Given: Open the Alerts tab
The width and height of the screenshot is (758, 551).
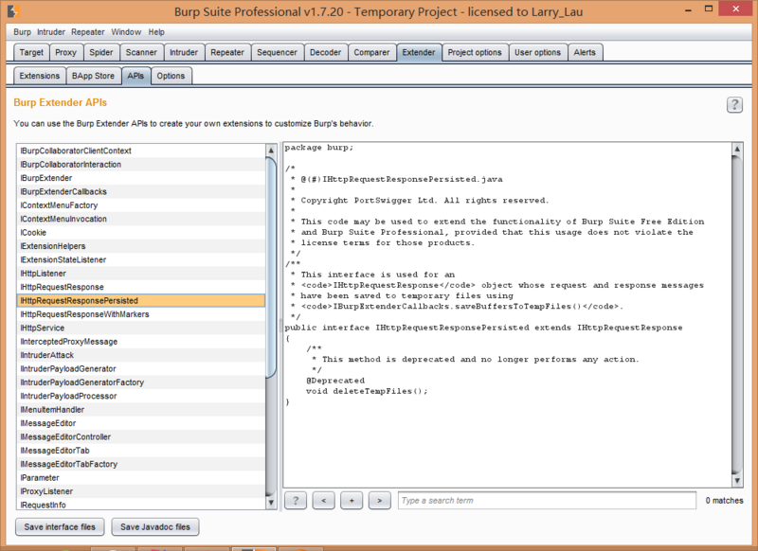Looking at the screenshot, I should click(585, 52).
